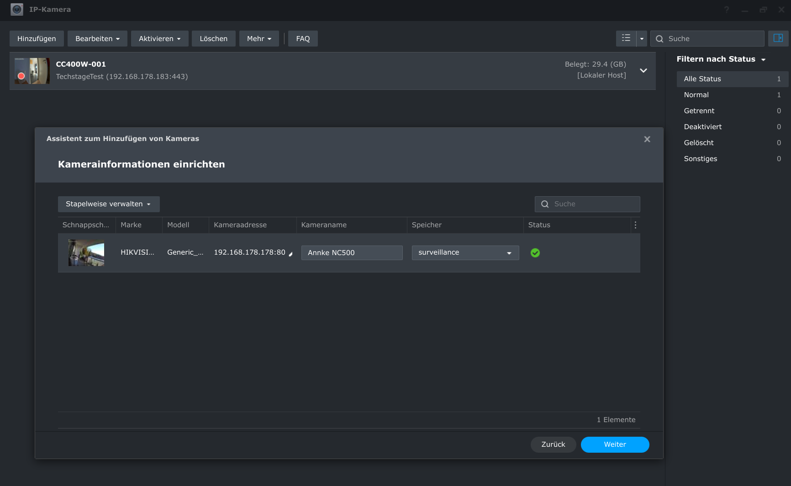Image resolution: width=791 pixels, height=486 pixels.
Task: Select the Getrennt status filter
Action: 699,111
